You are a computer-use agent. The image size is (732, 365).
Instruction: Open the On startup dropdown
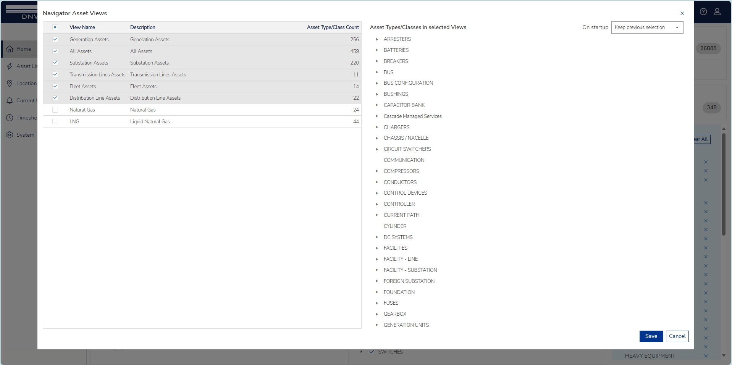[x=647, y=27]
